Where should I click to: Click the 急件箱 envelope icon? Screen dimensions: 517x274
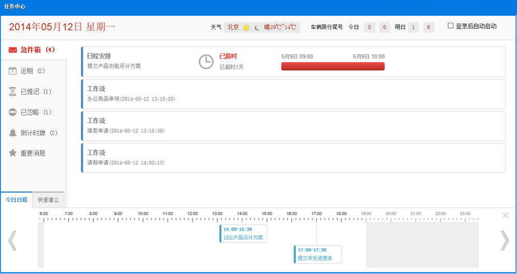coord(13,50)
